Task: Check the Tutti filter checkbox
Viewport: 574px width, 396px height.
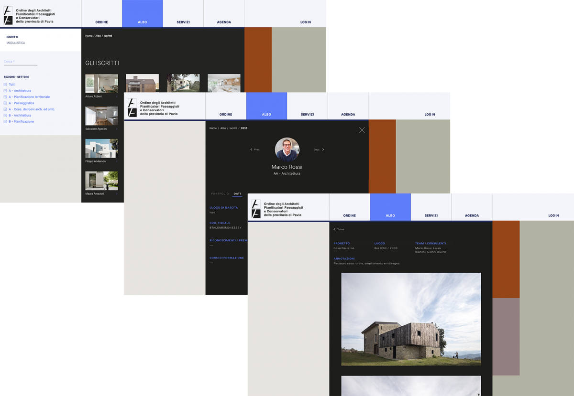Action: point(5,85)
